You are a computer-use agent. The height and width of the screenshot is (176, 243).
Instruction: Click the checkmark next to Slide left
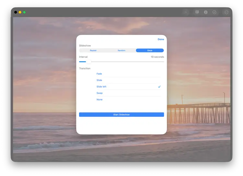point(159,87)
